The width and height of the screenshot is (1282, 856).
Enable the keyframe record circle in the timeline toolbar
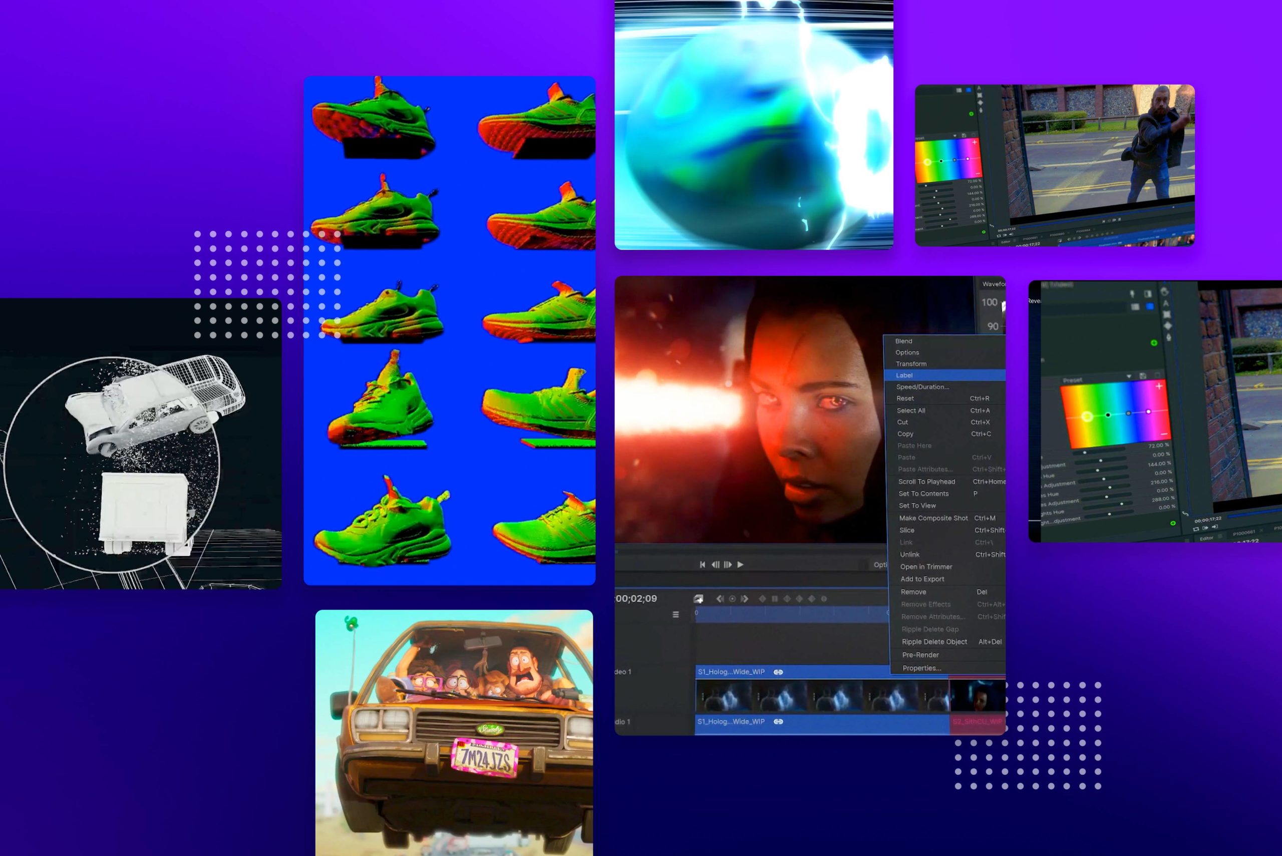point(733,599)
